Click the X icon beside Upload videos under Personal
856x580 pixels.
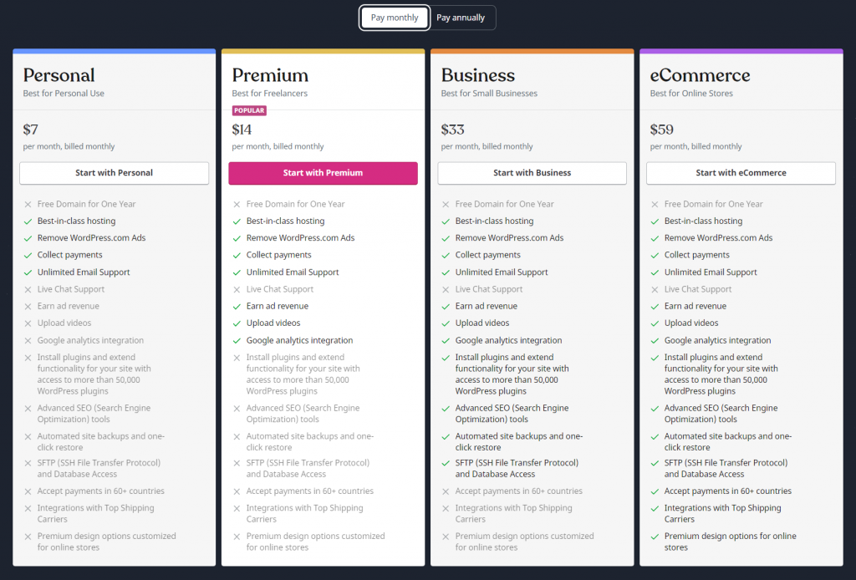coord(27,323)
